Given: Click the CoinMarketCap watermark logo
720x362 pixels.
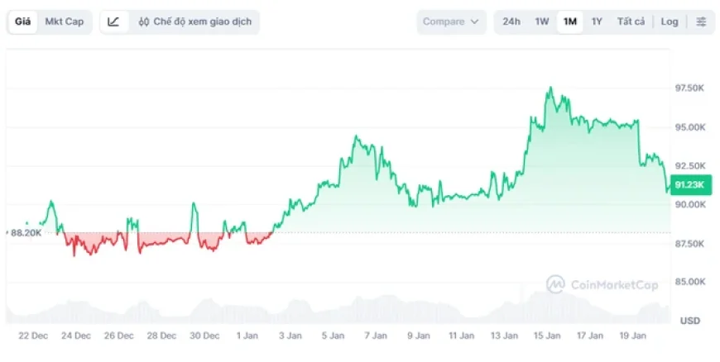Looking at the screenshot, I should click(602, 284).
